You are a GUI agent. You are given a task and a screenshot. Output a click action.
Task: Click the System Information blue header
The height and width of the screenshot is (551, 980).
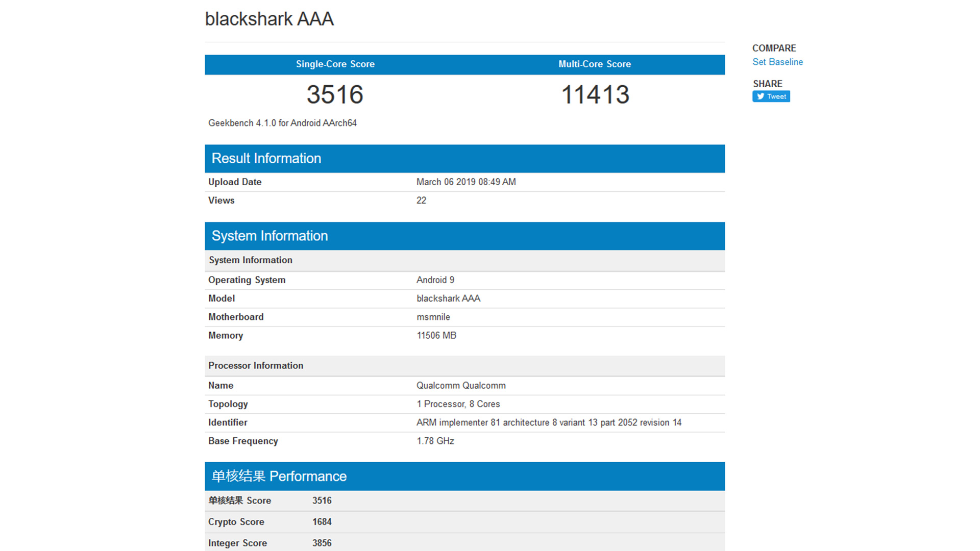coord(269,236)
